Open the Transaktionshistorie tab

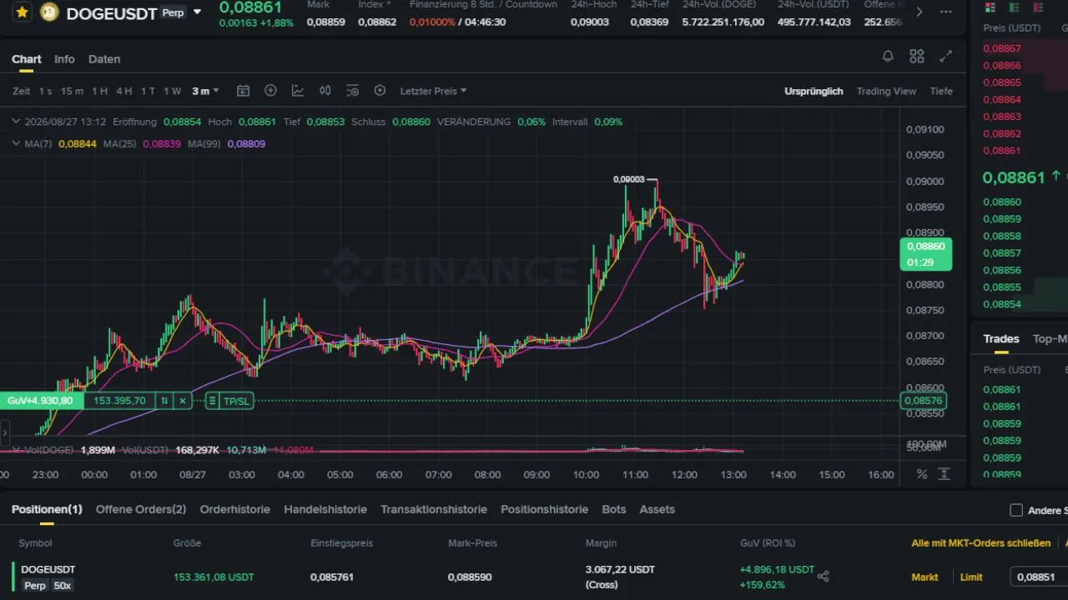[x=434, y=509]
